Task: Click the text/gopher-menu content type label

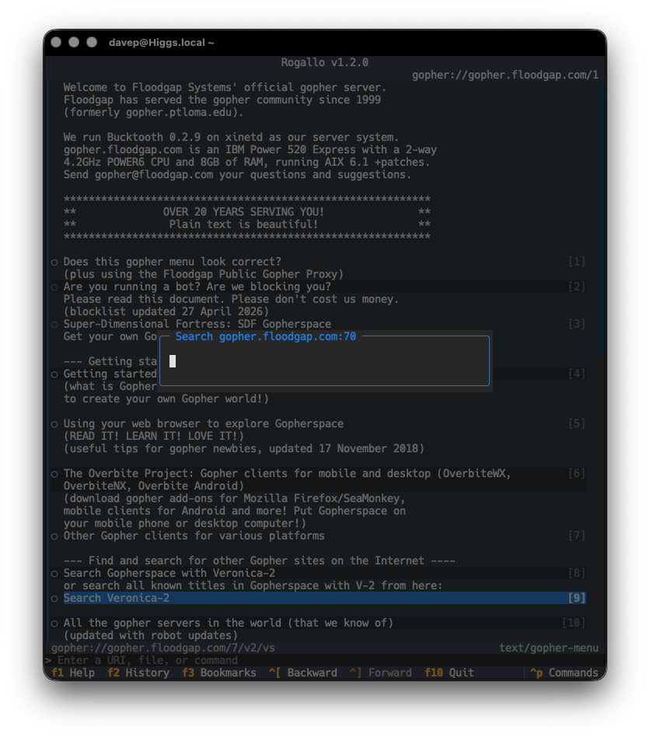Action: tap(549, 648)
